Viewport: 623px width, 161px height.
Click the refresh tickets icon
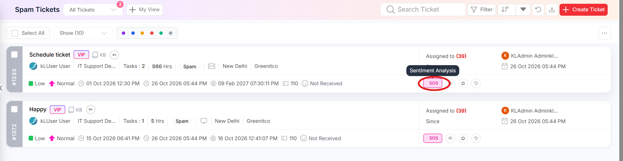538,10
